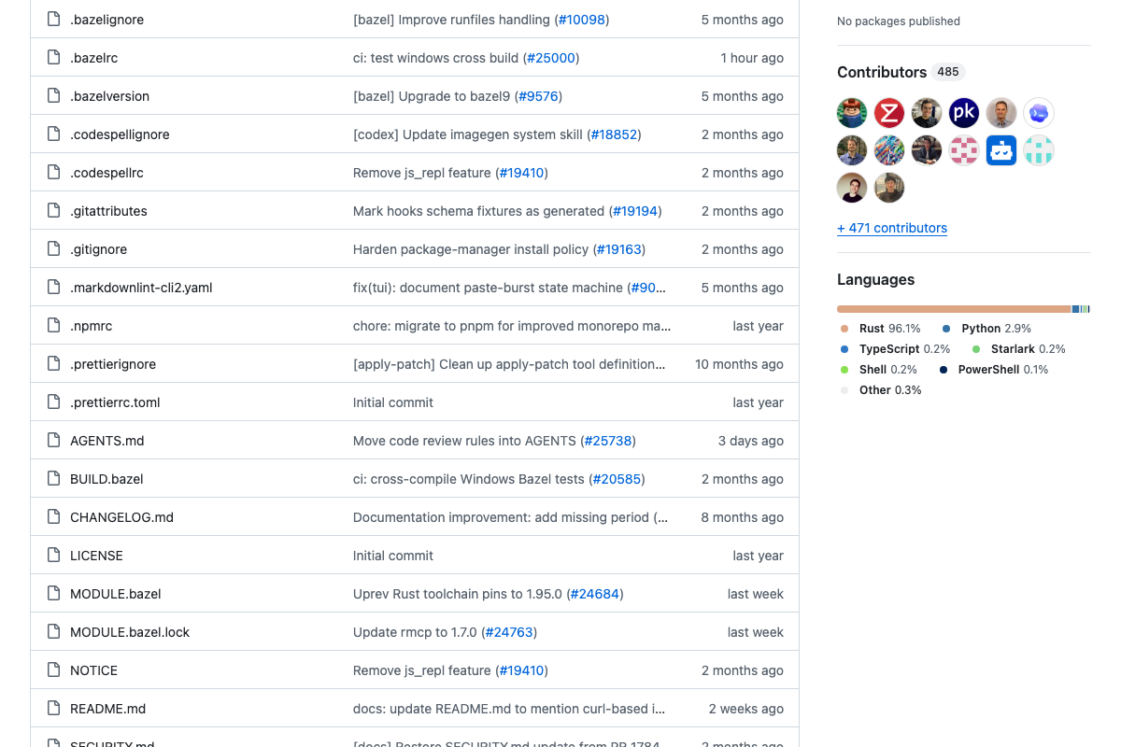Open the .prettierrc.toml file
The width and height of the screenshot is (1121, 747).
(115, 402)
